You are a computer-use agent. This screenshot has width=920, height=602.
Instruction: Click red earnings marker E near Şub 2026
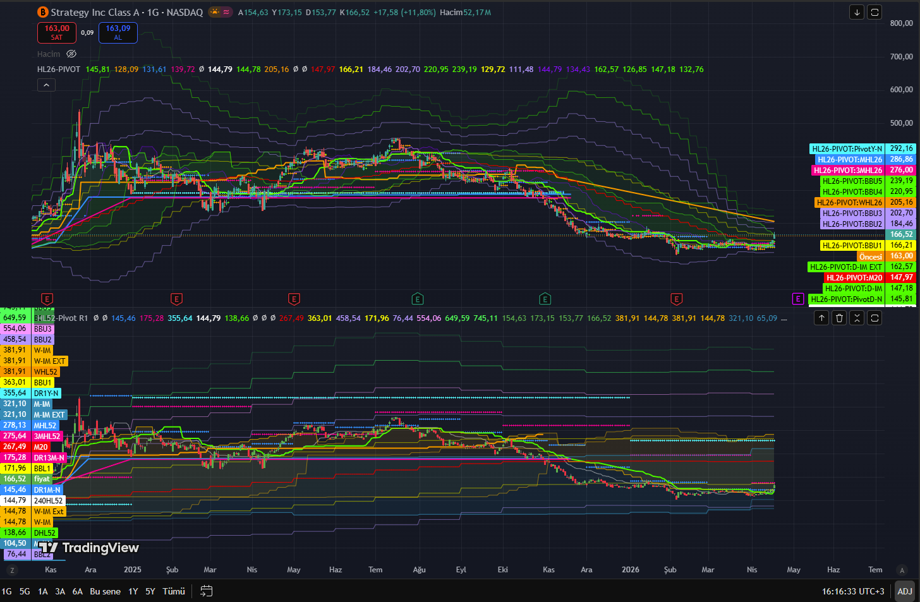(x=676, y=299)
